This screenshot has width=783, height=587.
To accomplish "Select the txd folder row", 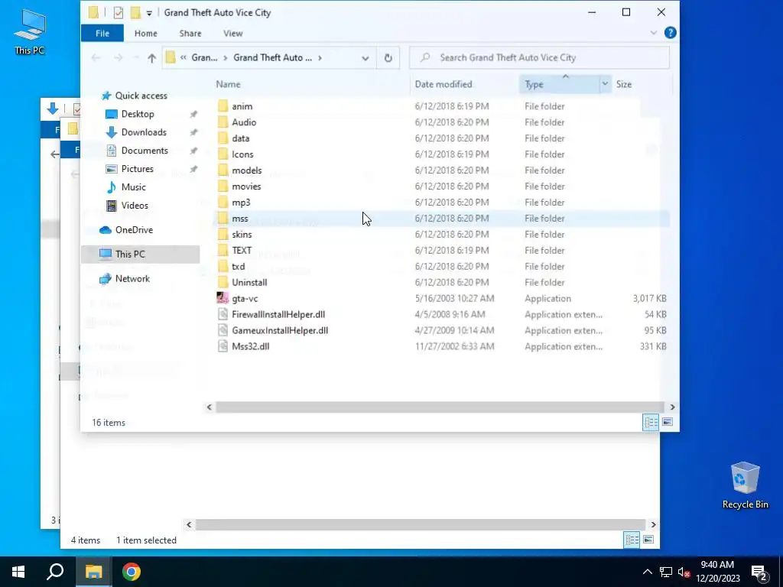I will point(441,266).
